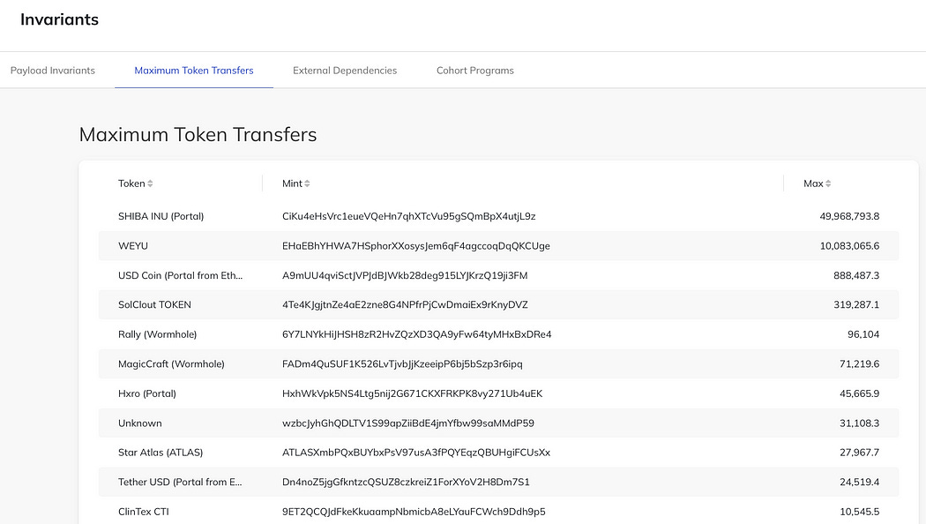Click the max value 10,083,065.6
926x524 pixels.
(849, 246)
